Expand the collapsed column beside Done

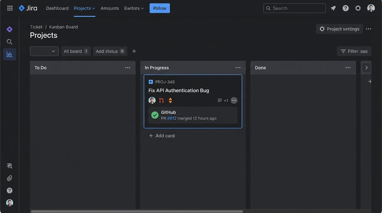point(366,67)
